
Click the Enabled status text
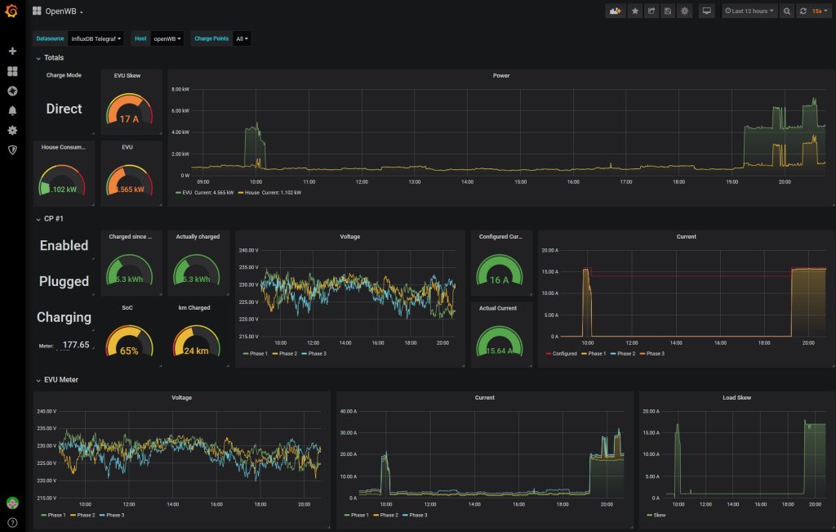[x=64, y=245]
